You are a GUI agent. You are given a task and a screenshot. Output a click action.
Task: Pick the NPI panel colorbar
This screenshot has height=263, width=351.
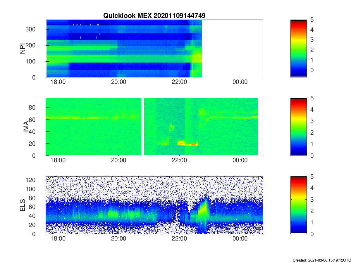(299, 49)
